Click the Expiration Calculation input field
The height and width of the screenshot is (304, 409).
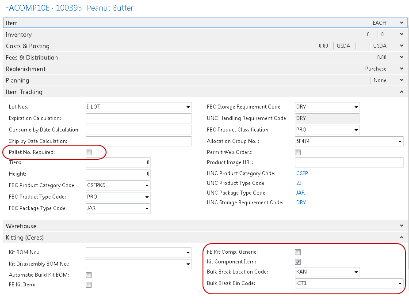click(x=138, y=119)
